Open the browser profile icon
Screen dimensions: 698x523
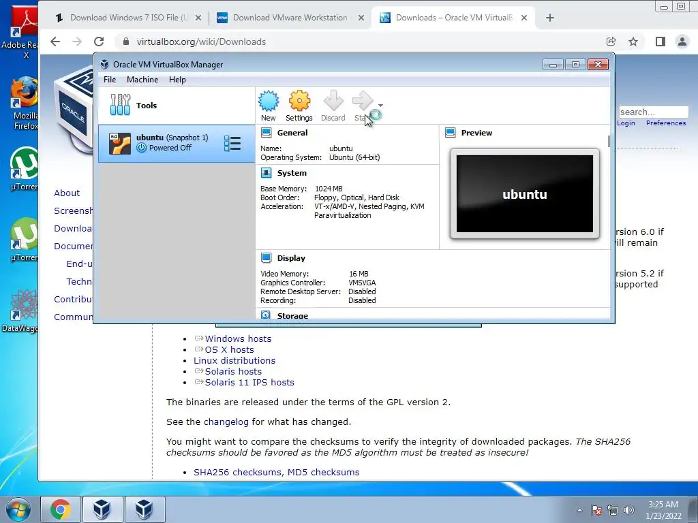coord(682,42)
